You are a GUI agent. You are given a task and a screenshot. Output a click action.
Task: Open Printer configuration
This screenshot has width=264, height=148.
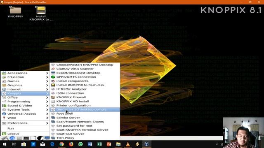point(85,105)
